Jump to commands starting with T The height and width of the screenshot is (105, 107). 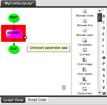104,82
